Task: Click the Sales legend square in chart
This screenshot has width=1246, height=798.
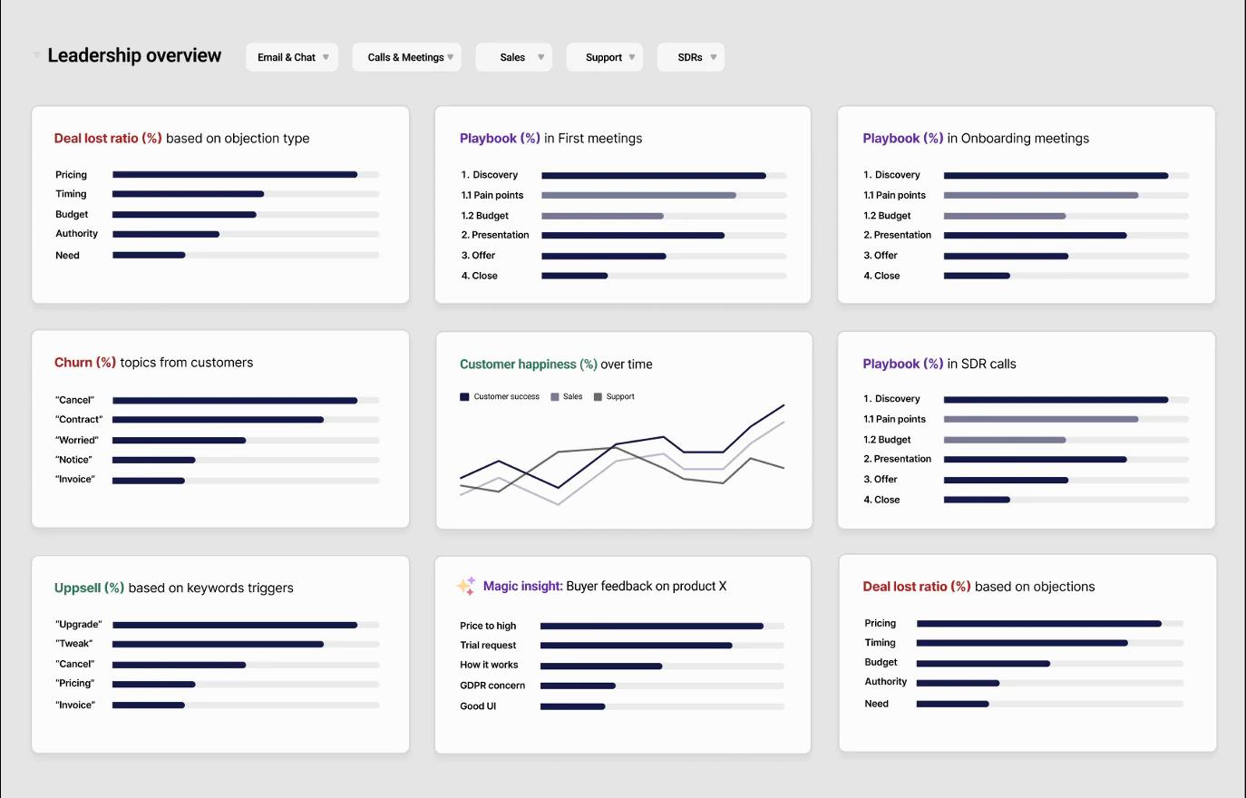Action: click(555, 397)
